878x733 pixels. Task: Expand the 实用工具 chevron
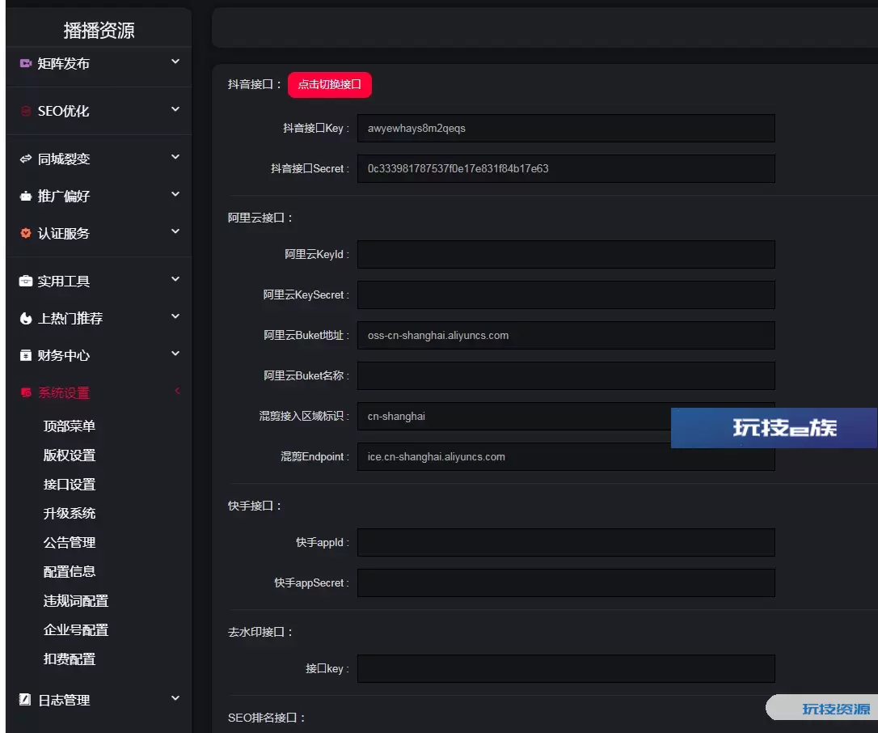click(175, 280)
